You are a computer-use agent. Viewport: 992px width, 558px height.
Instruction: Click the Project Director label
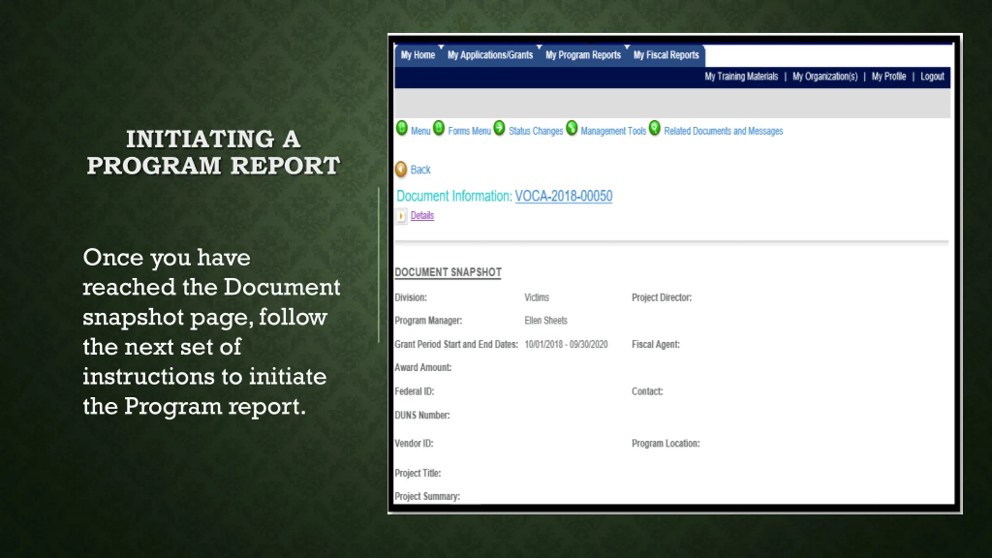[661, 298]
